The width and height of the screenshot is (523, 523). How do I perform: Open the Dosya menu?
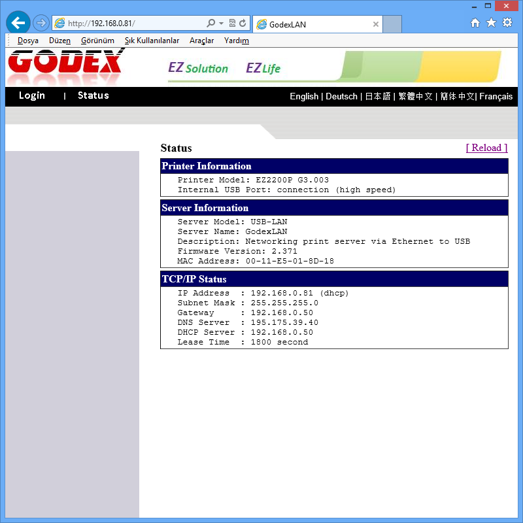(28, 41)
